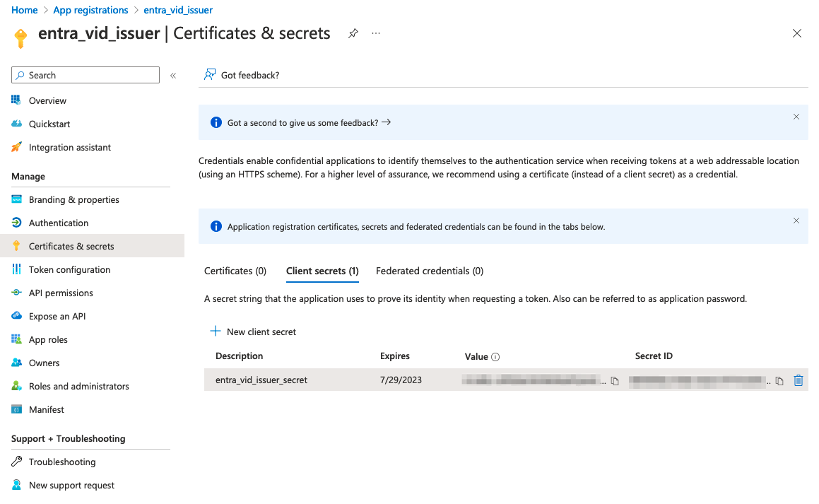Switch to the Federated credentials (0) tab
819x504 pixels.
430,271
